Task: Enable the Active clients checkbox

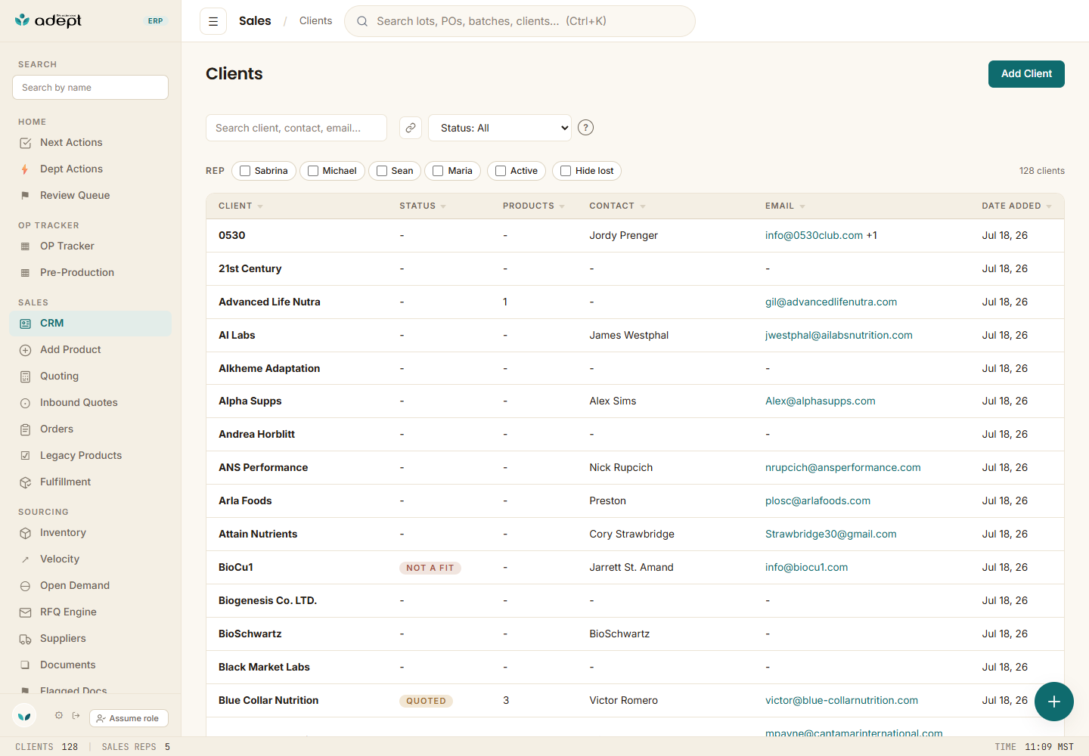Action: click(501, 171)
